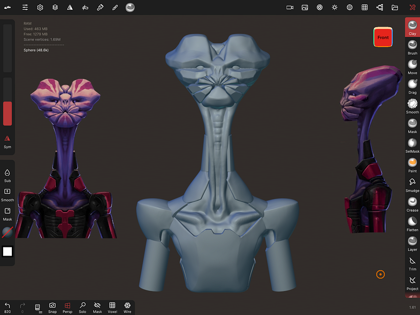
Task: Toggle Persp perspective camera mode
Action: coord(68,307)
